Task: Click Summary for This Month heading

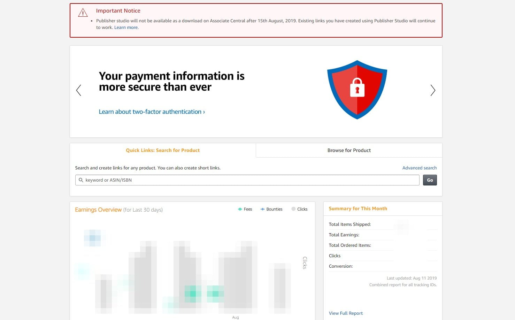Action: pos(358,208)
